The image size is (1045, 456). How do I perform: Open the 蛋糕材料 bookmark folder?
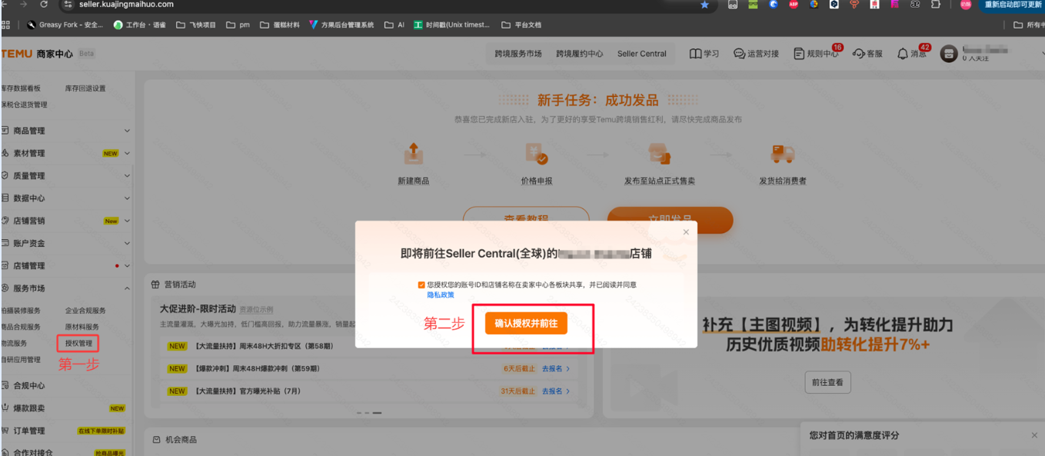[280, 25]
